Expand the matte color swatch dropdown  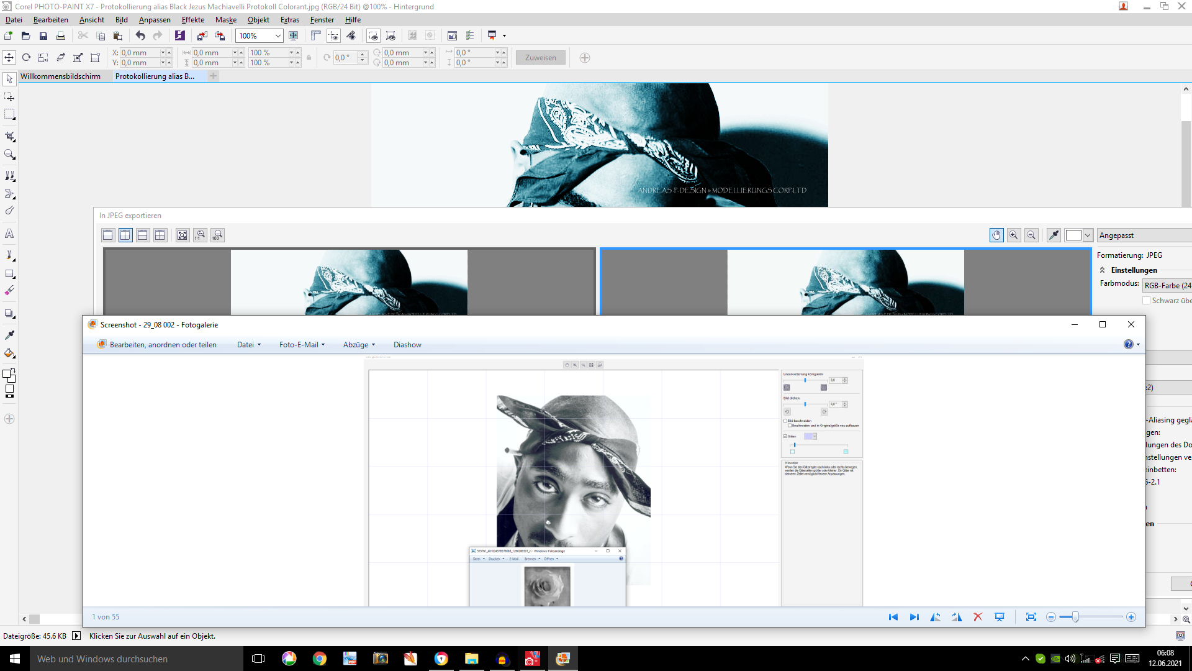1088,235
